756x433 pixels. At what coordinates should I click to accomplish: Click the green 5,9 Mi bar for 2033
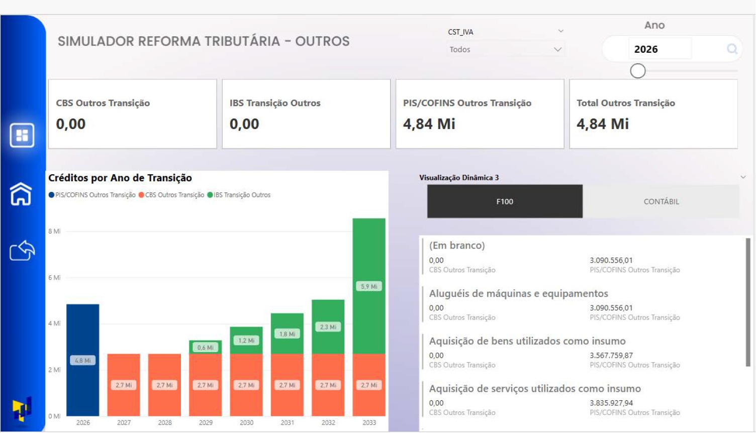(x=369, y=286)
